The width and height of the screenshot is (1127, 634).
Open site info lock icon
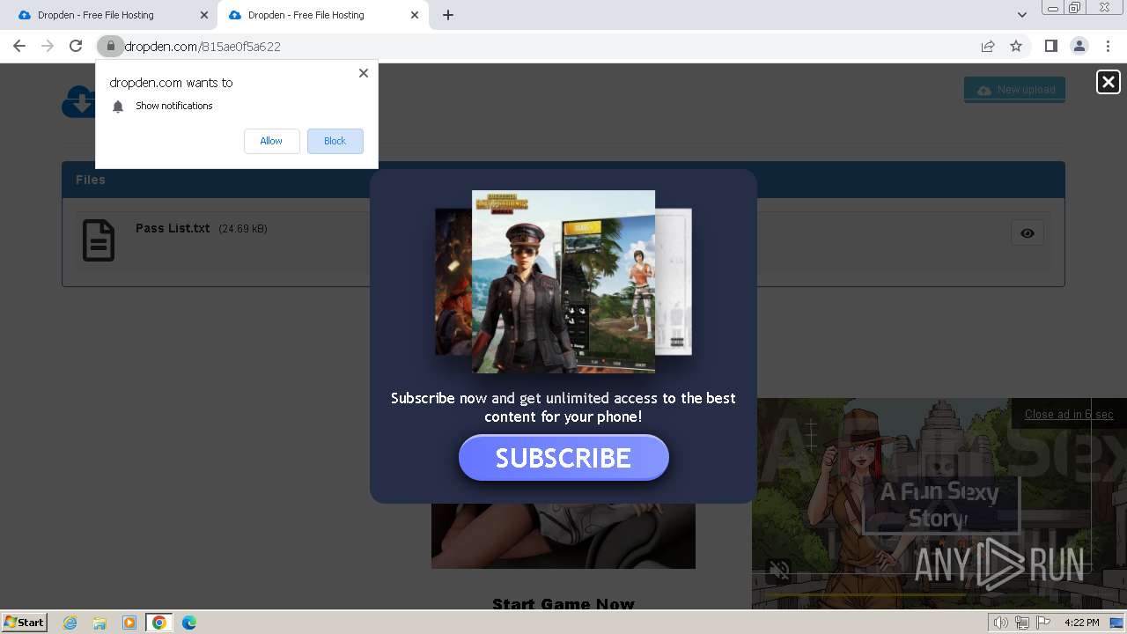tap(110, 46)
